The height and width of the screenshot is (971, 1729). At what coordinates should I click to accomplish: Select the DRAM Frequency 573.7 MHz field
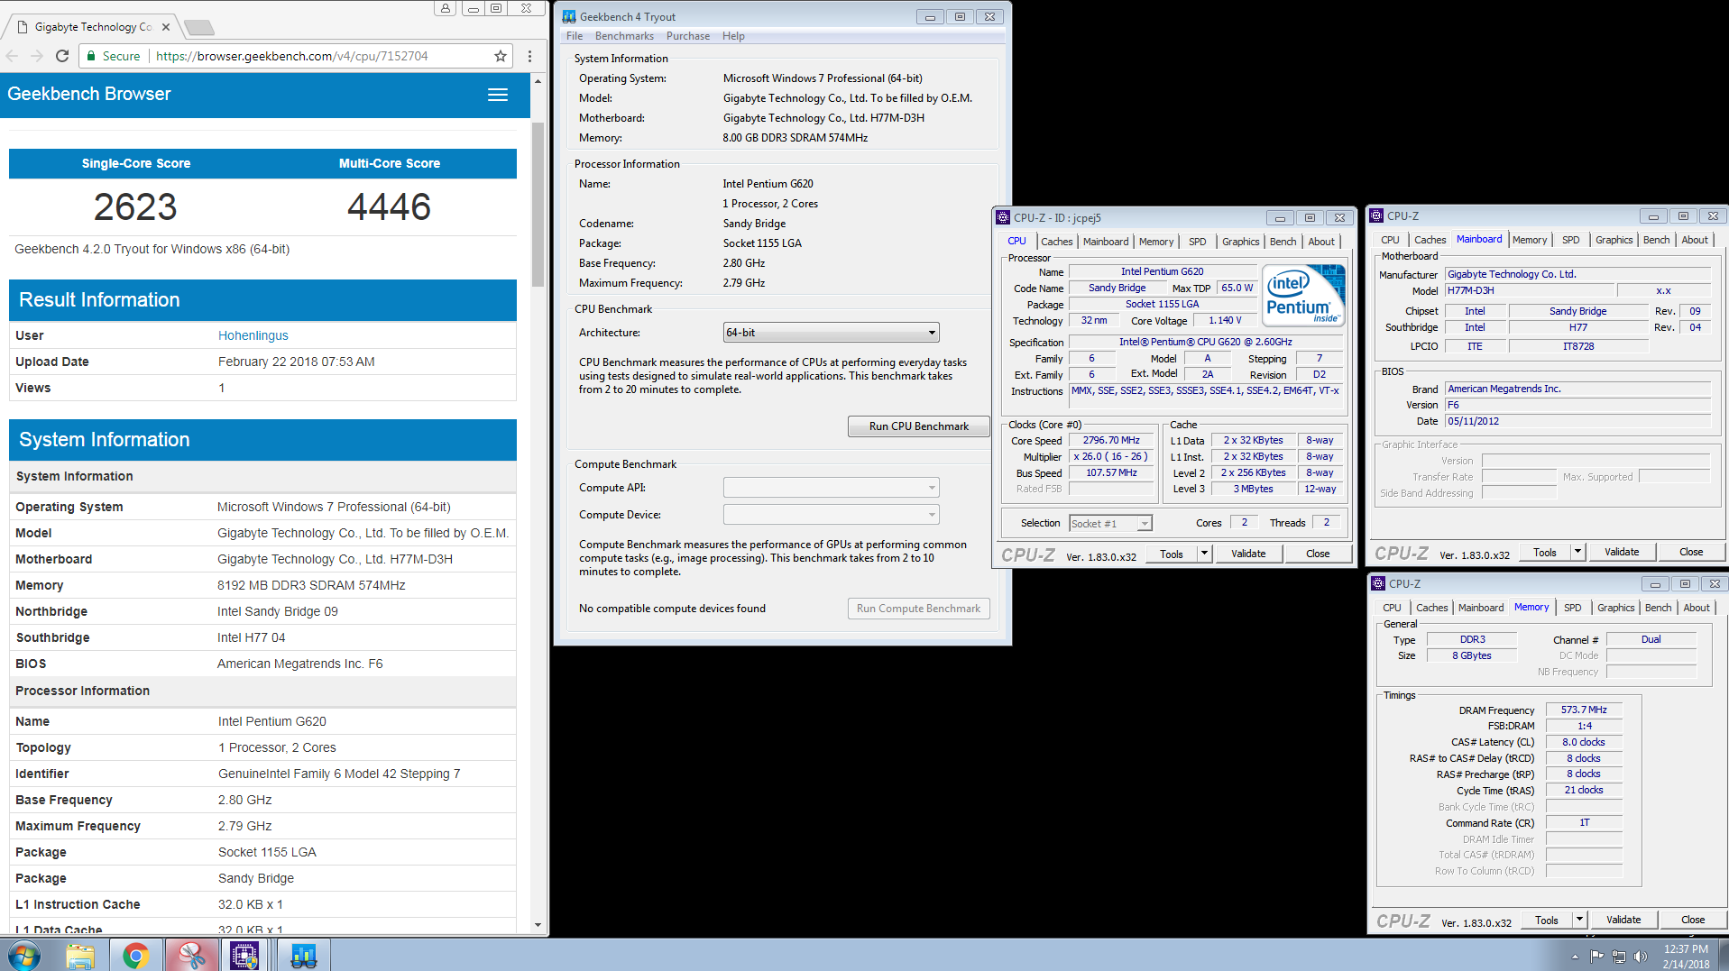click(1584, 710)
